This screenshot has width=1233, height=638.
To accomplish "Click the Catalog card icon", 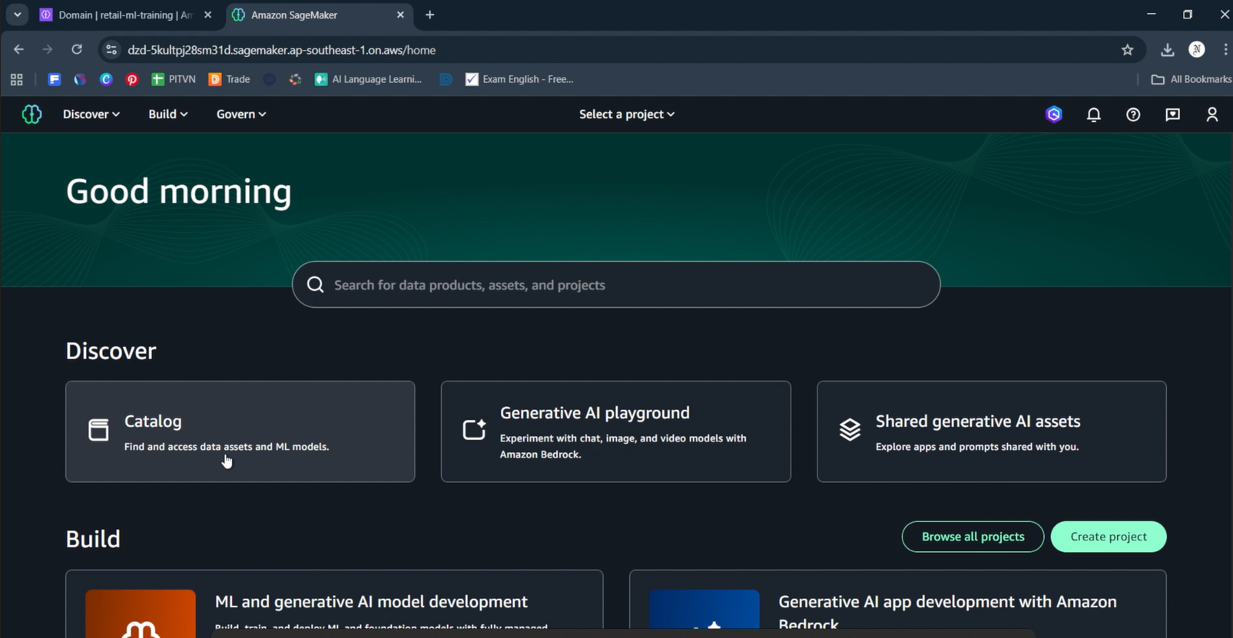I will (98, 430).
